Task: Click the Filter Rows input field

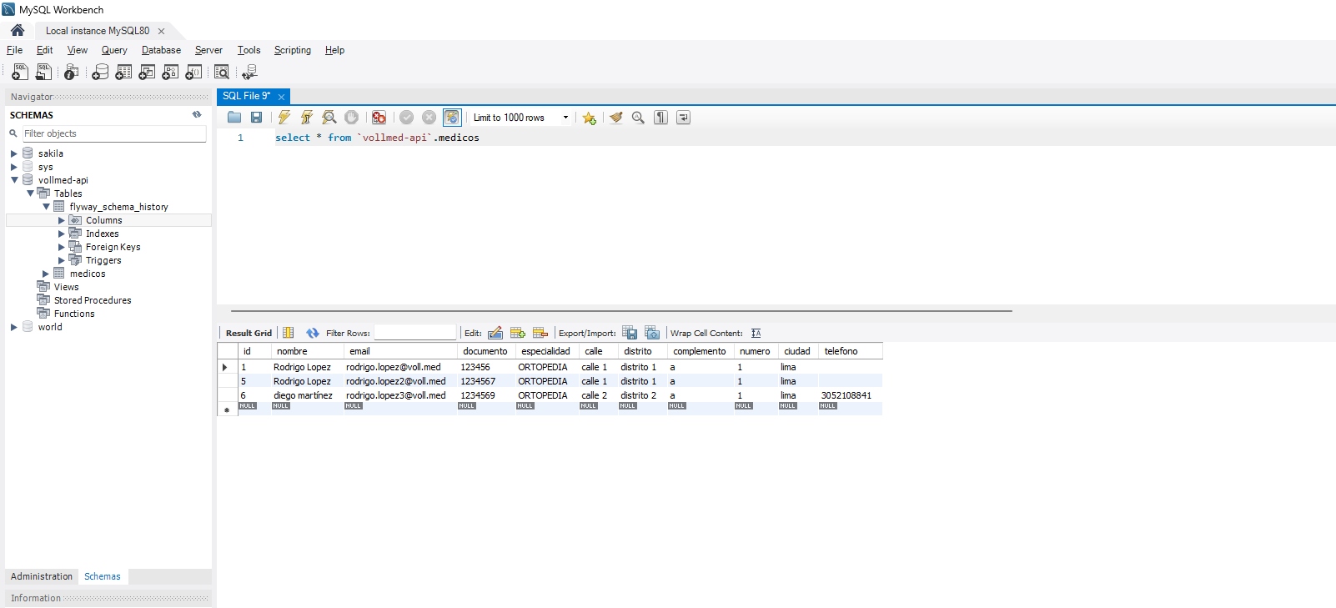Action: pyautogui.click(x=415, y=333)
